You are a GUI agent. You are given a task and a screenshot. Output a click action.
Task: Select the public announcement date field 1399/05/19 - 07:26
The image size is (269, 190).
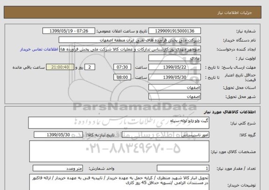pos(69,31)
